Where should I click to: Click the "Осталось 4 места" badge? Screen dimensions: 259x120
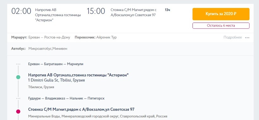coord(221,26)
